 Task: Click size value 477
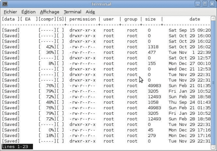(x=152, y=52)
